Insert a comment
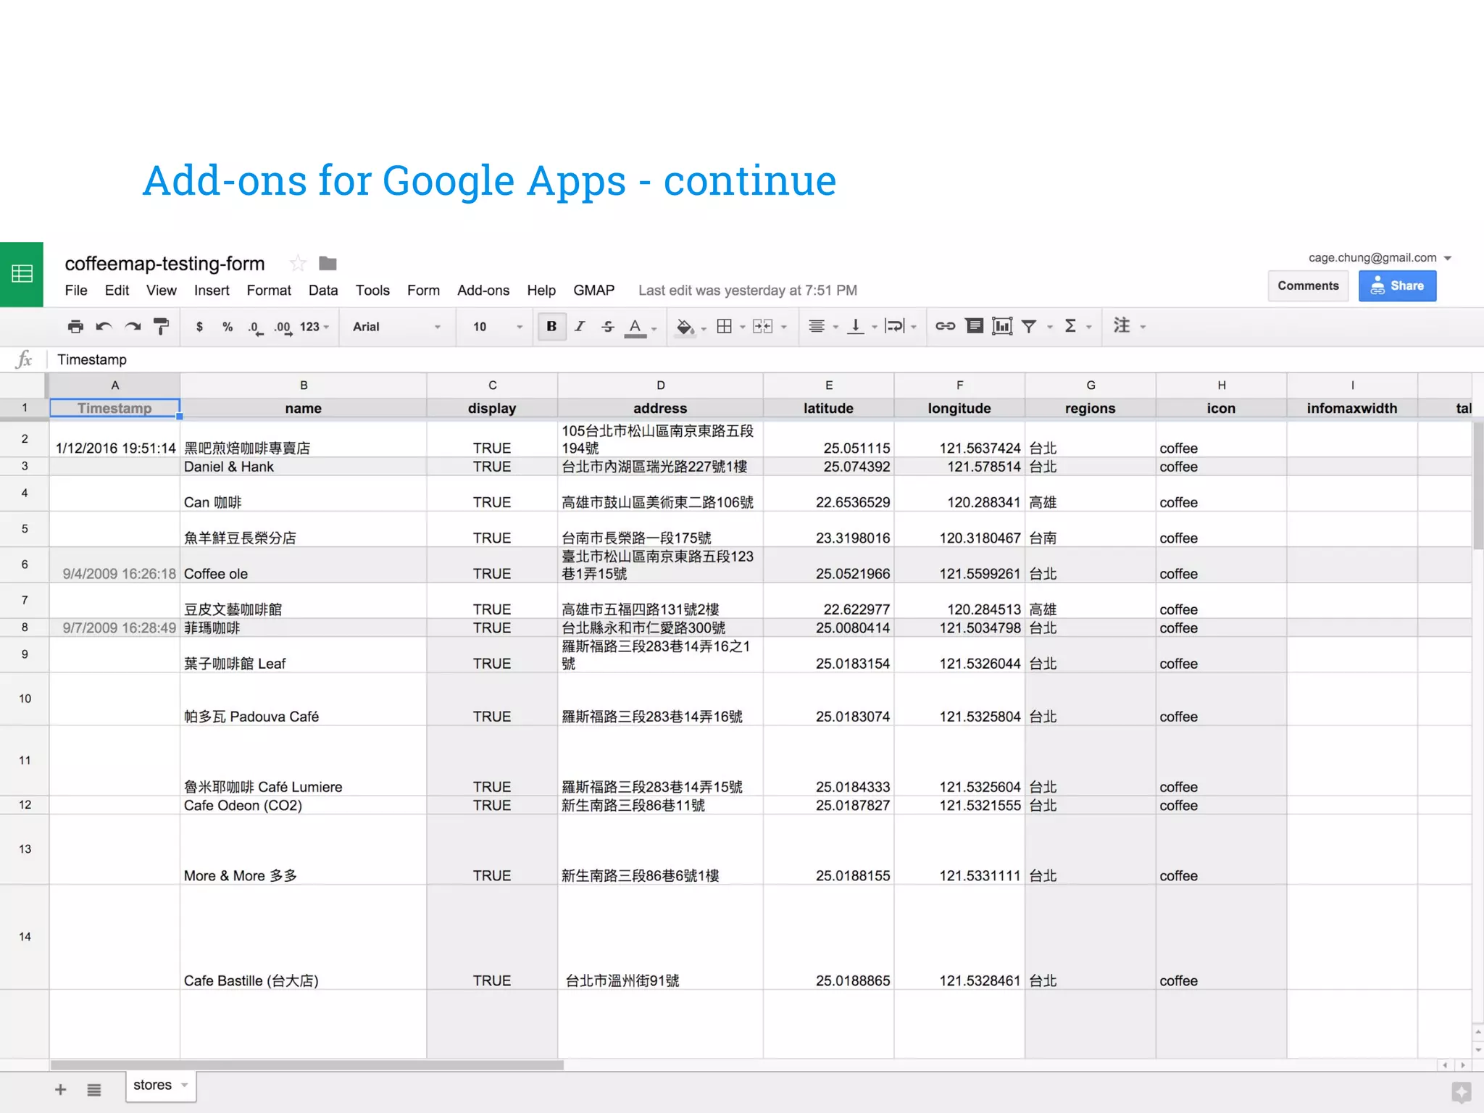The image size is (1484, 1113). (975, 326)
